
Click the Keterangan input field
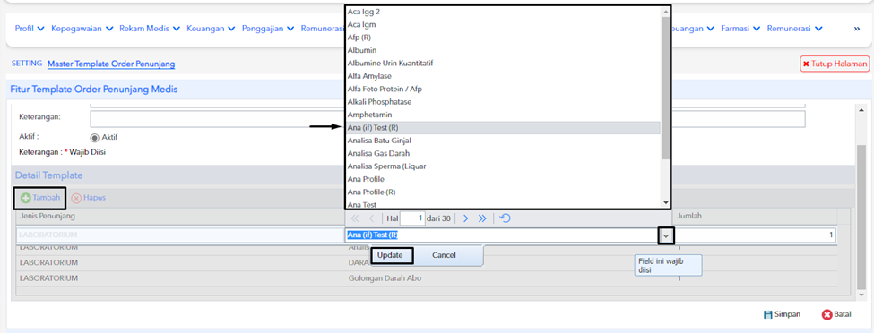447,119
